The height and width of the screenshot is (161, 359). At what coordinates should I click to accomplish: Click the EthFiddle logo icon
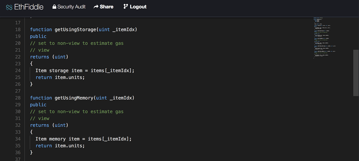[10, 7]
